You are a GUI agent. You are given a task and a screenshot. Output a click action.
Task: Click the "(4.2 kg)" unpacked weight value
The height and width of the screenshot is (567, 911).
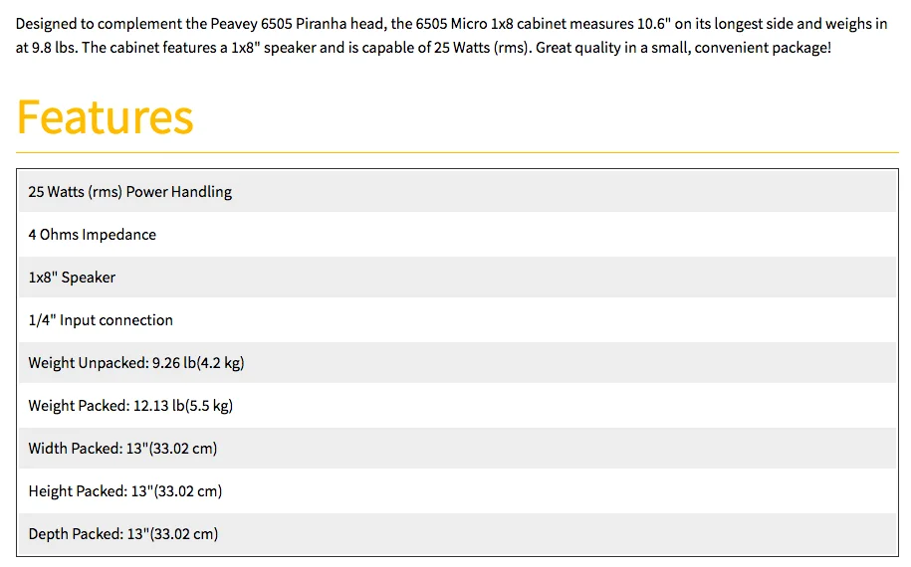(220, 363)
